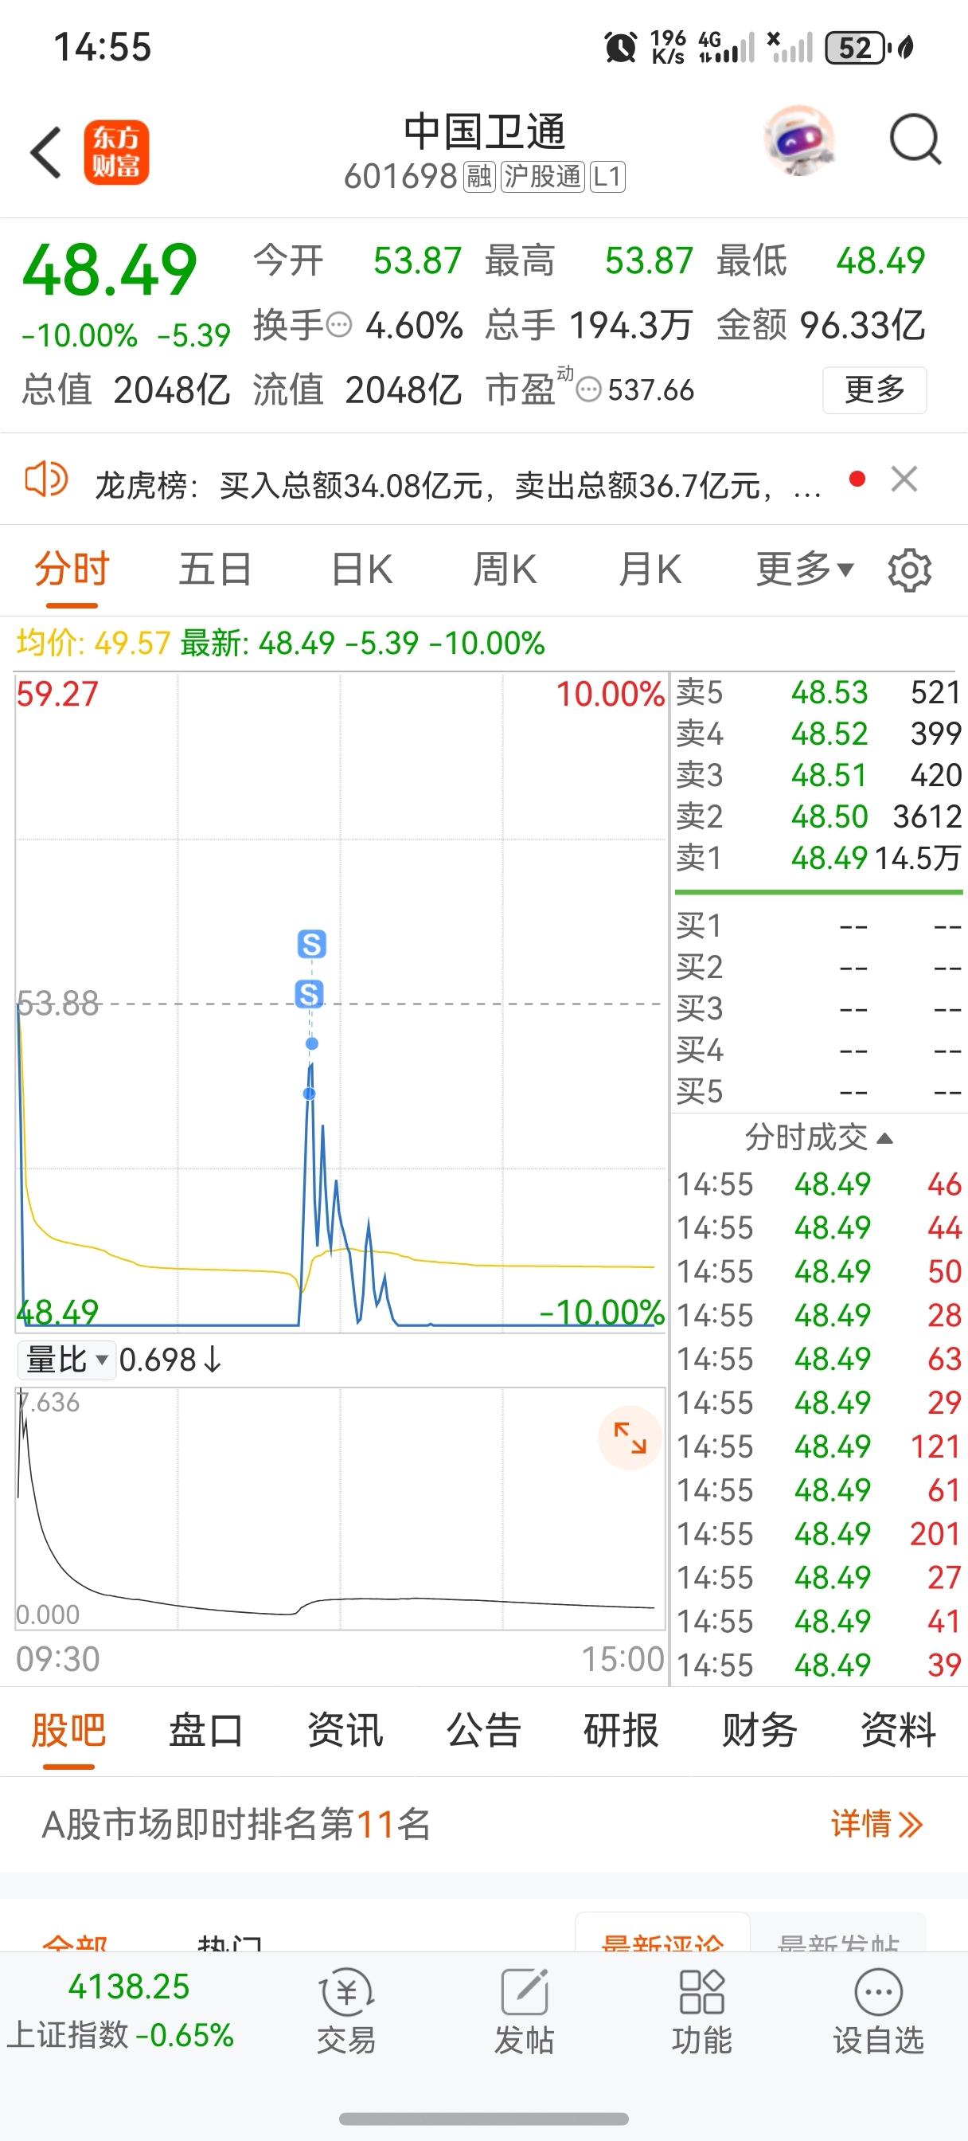Screen dimensions: 968x2141
Task: Tap the 上证指数 4138.25 index ticker
Action: [x=121, y=2010]
